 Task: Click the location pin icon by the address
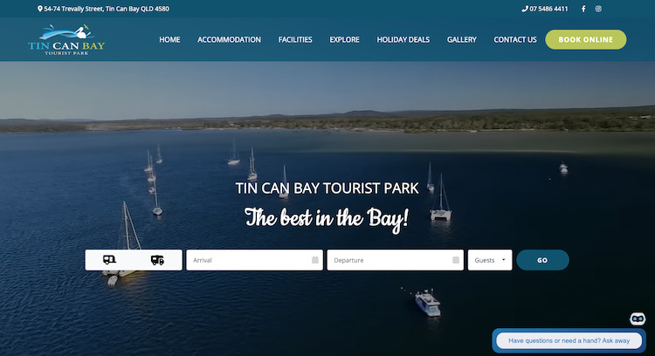point(39,9)
